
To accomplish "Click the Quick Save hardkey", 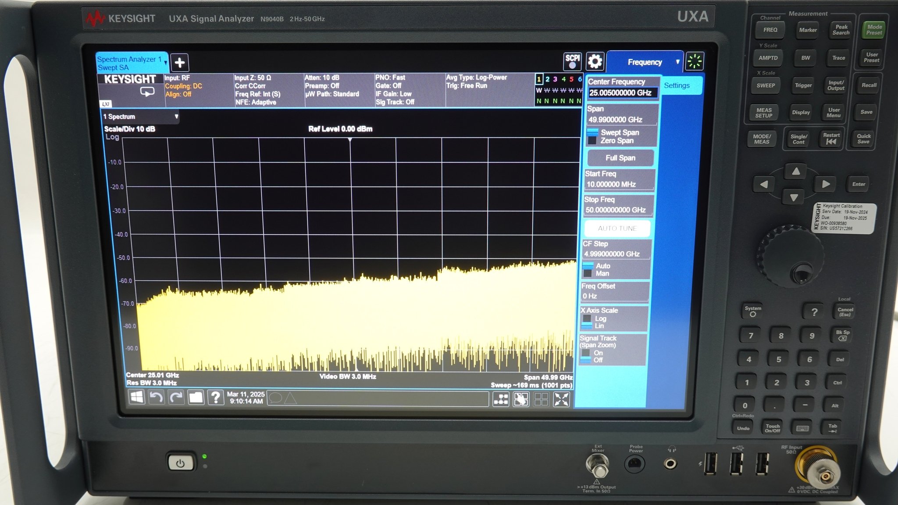I will (x=863, y=139).
